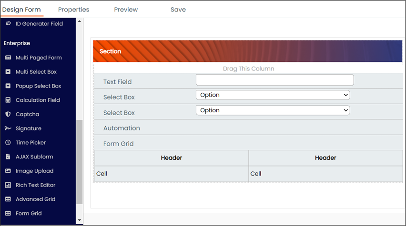The width and height of the screenshot is (406, 226).
Task: Select Multi Select Box palette label
Action: point(36,72)
